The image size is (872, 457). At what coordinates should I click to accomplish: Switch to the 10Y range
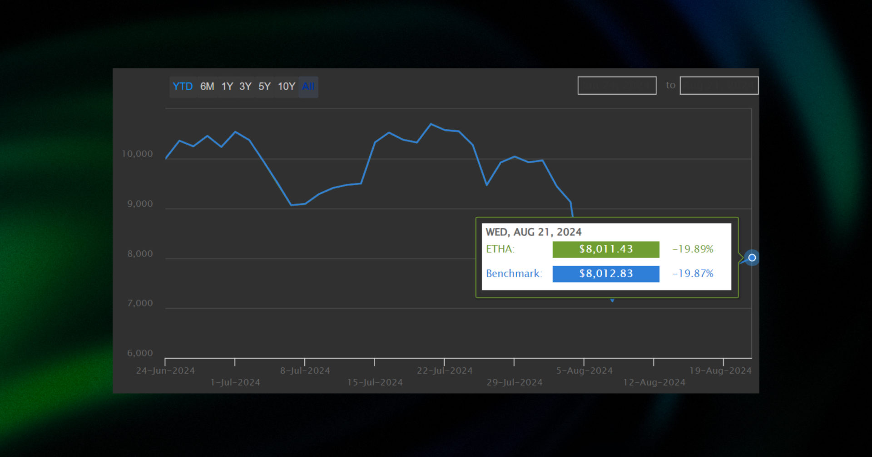pyautogui.click(x=287, y=87)
